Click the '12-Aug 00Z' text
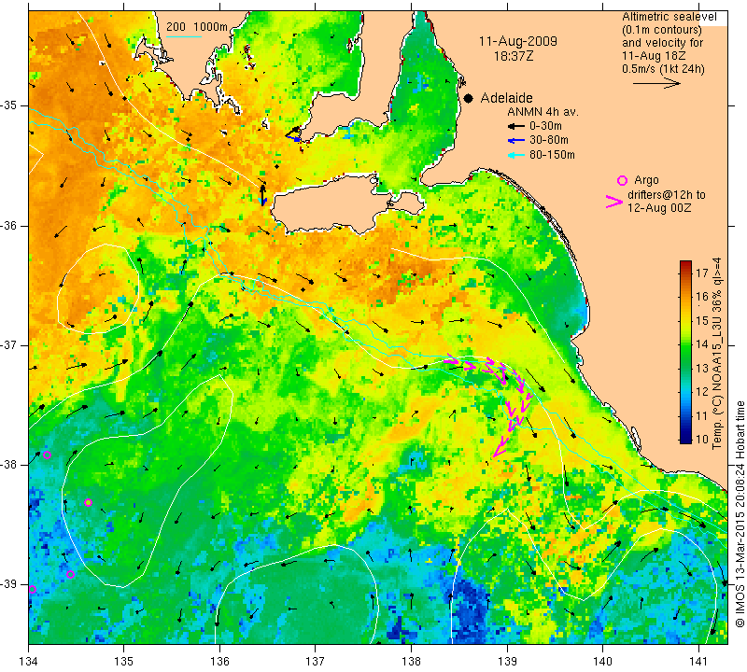Screen dimensions: 747x672 (659, 208)
